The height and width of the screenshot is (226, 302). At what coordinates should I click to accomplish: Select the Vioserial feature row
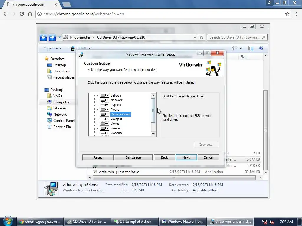point(116,133)
